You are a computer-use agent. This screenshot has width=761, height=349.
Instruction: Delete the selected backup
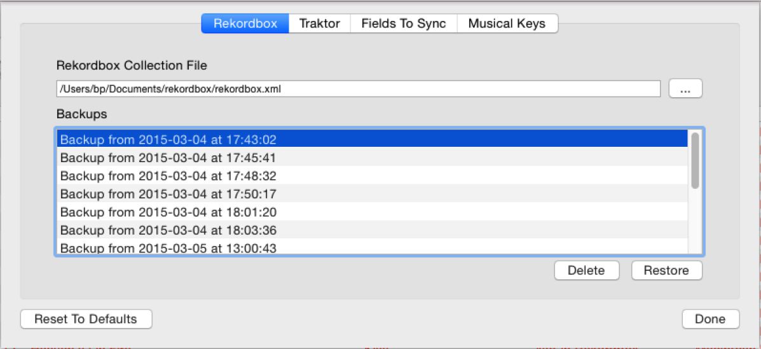click(x=586, y=270)
